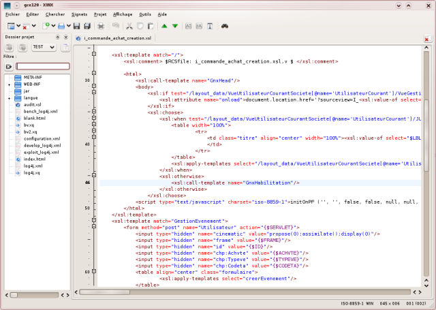
Task: Close the Dossier projet panel
Action: (66, 37)
